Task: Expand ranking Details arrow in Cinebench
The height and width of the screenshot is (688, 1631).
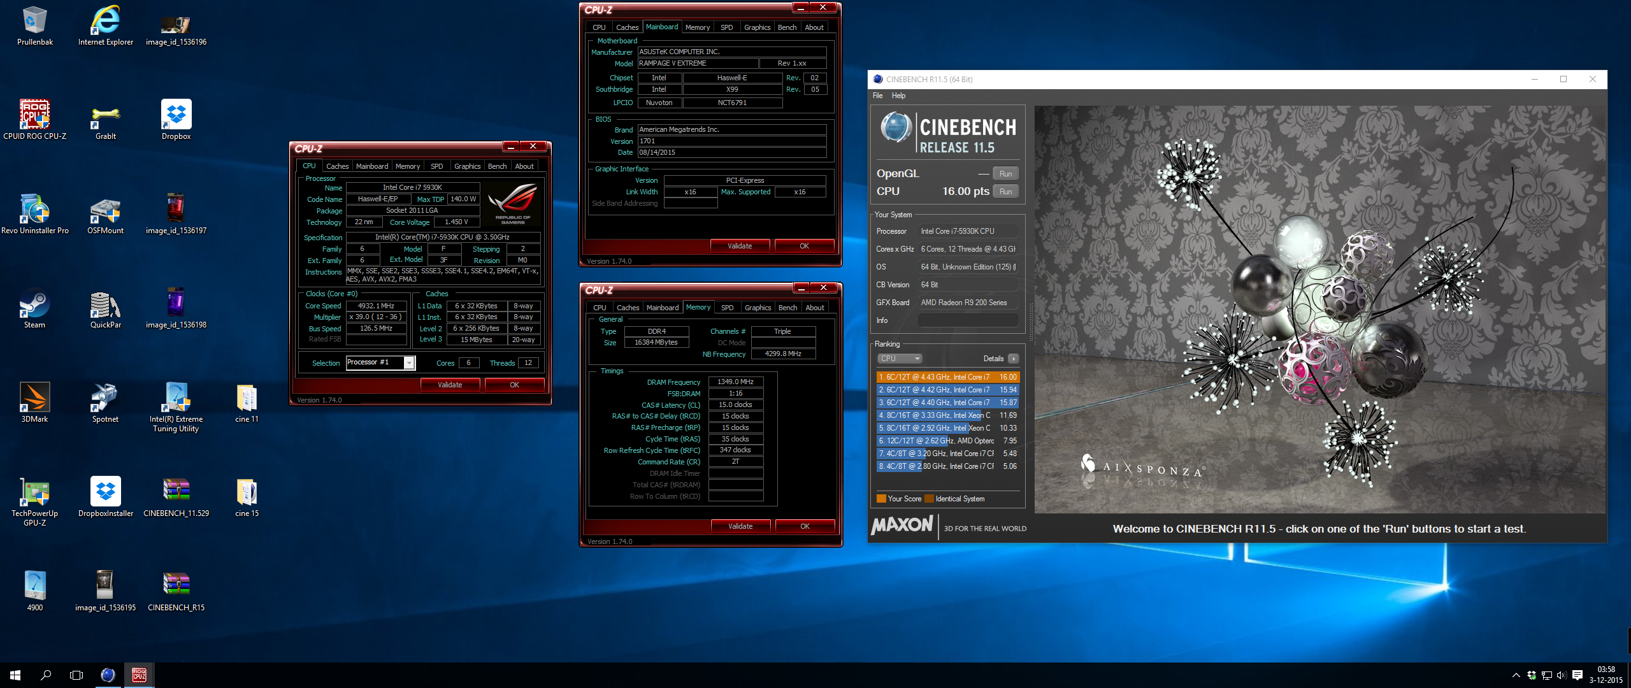Action: pyautogui.click(x=1014, y=359)
